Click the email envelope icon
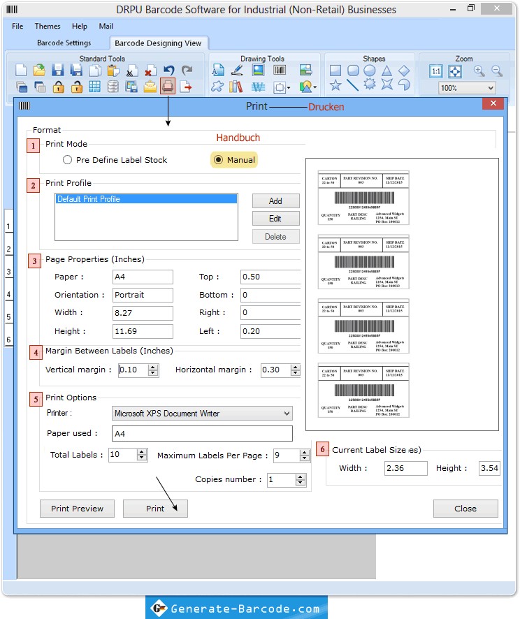 click(x=150, y=87)
